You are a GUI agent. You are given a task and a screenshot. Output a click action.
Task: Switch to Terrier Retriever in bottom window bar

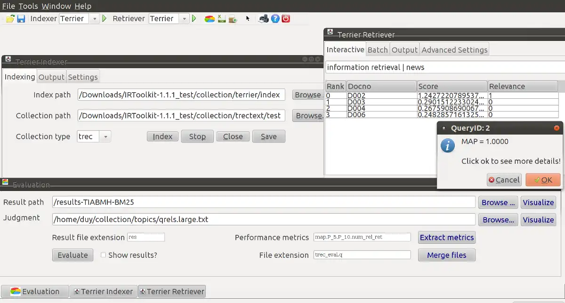pyautogui.click(x=172, y=291)
